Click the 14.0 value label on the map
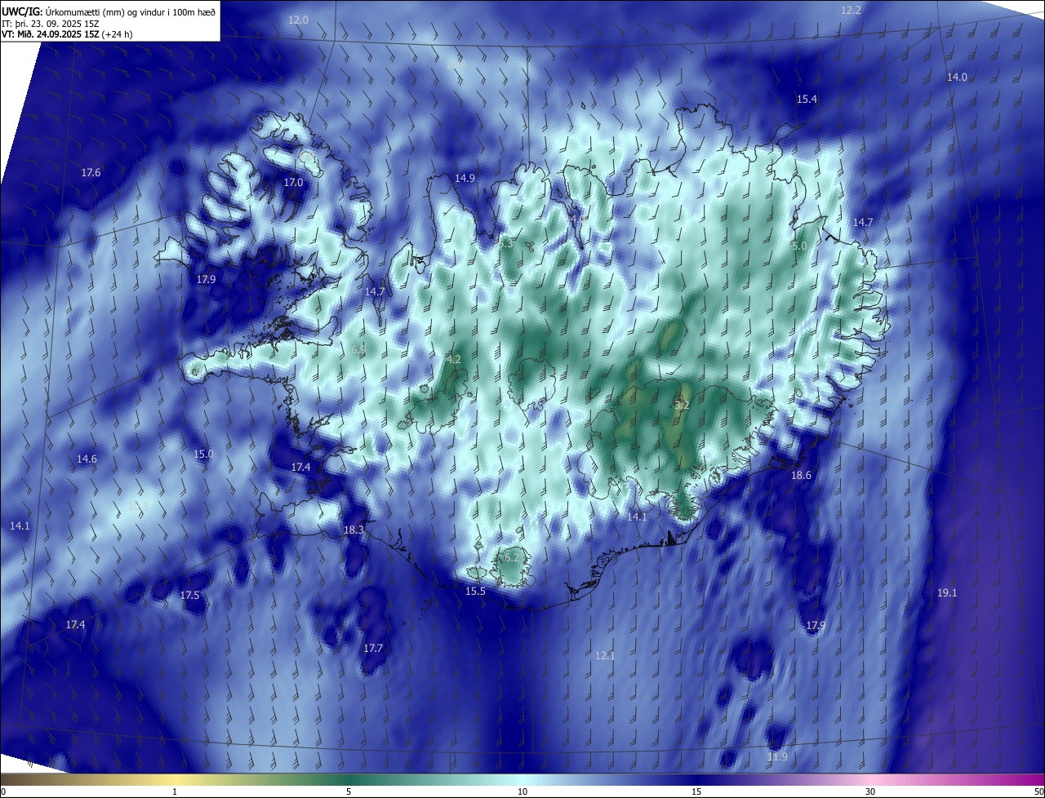Screen dimensions: 1045x798 (957, 78)
